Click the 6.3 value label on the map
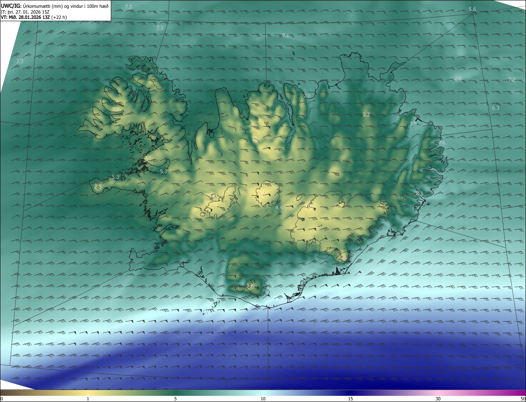This screenshot has height=402, width=526. click(x=496, y=108)
